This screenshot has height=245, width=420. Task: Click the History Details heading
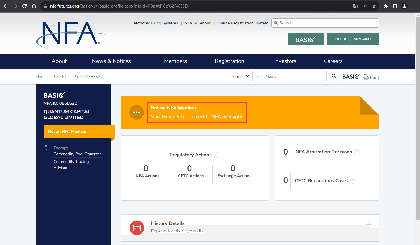168,223
